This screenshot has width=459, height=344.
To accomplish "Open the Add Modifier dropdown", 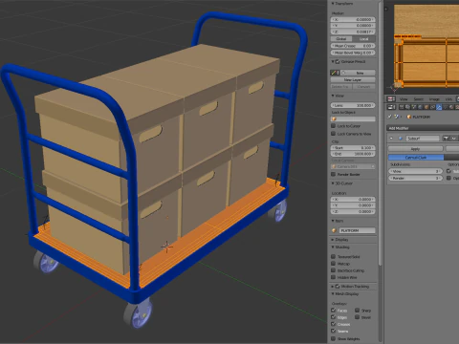I will pos(423,128).
